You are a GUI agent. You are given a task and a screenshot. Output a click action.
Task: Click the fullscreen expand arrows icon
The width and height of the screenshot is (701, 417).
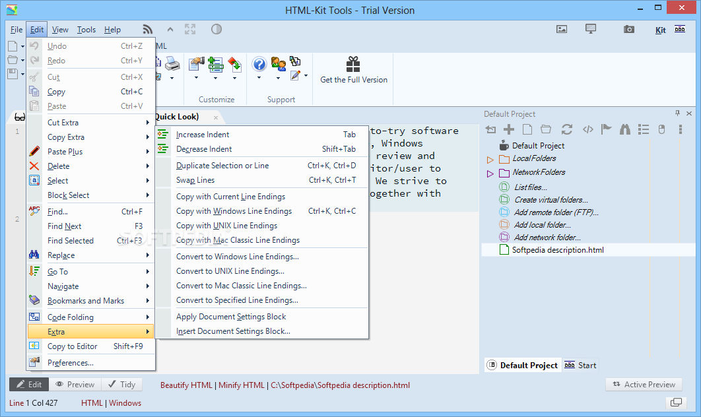click(190, 30)
